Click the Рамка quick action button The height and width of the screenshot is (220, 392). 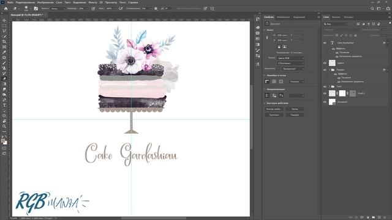pos(295,109)
